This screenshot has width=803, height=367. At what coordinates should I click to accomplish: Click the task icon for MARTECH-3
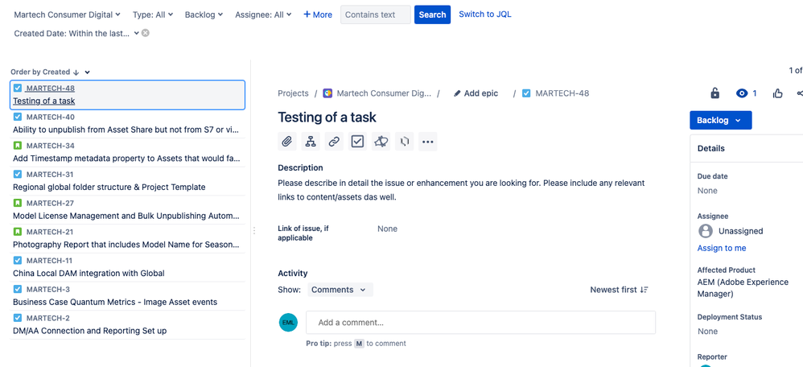point(18,289)
